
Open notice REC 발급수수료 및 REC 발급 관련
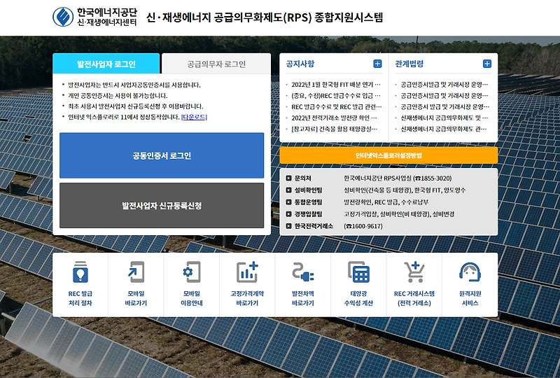[336, 107]
